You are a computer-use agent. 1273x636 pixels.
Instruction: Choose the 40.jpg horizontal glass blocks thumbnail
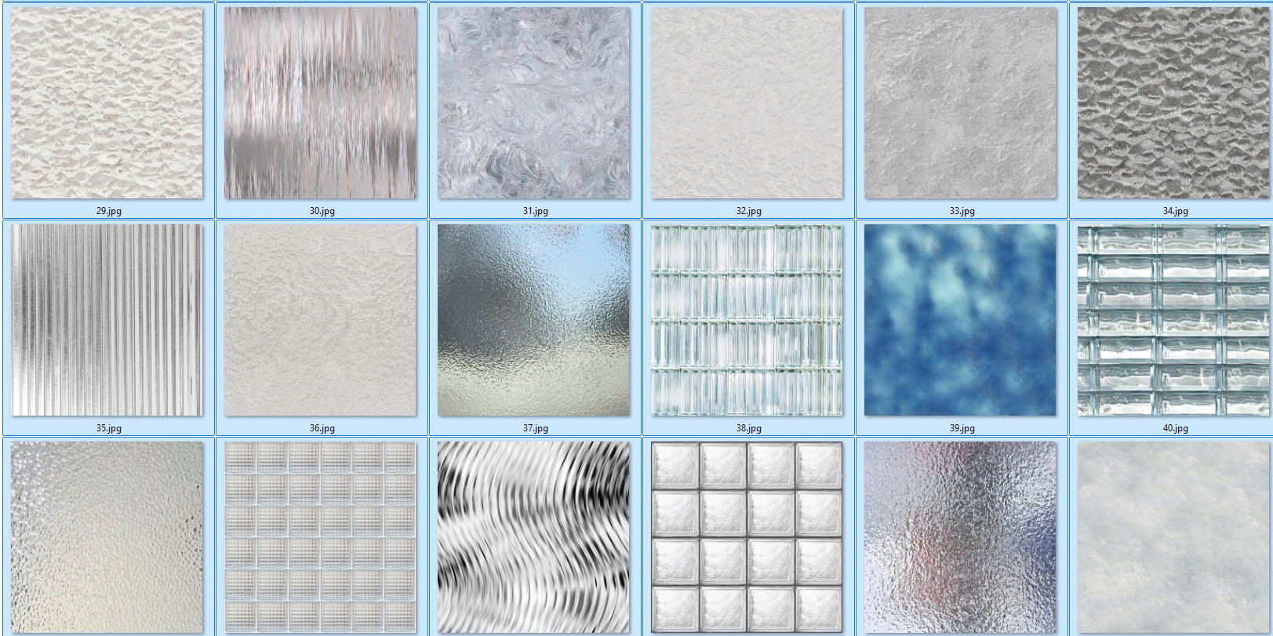[1174, 320]
